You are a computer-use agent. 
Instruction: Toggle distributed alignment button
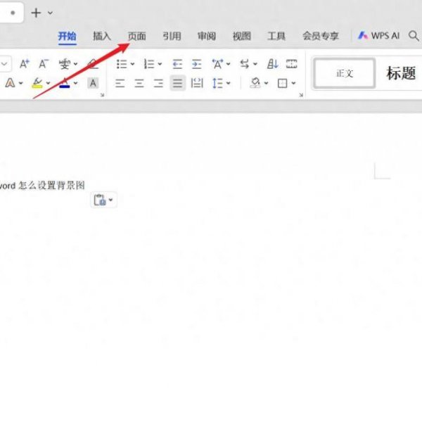click(x=198, y=83)
